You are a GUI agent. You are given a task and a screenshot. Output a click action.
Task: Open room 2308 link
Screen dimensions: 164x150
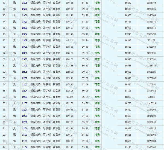(x=25, y=59)
